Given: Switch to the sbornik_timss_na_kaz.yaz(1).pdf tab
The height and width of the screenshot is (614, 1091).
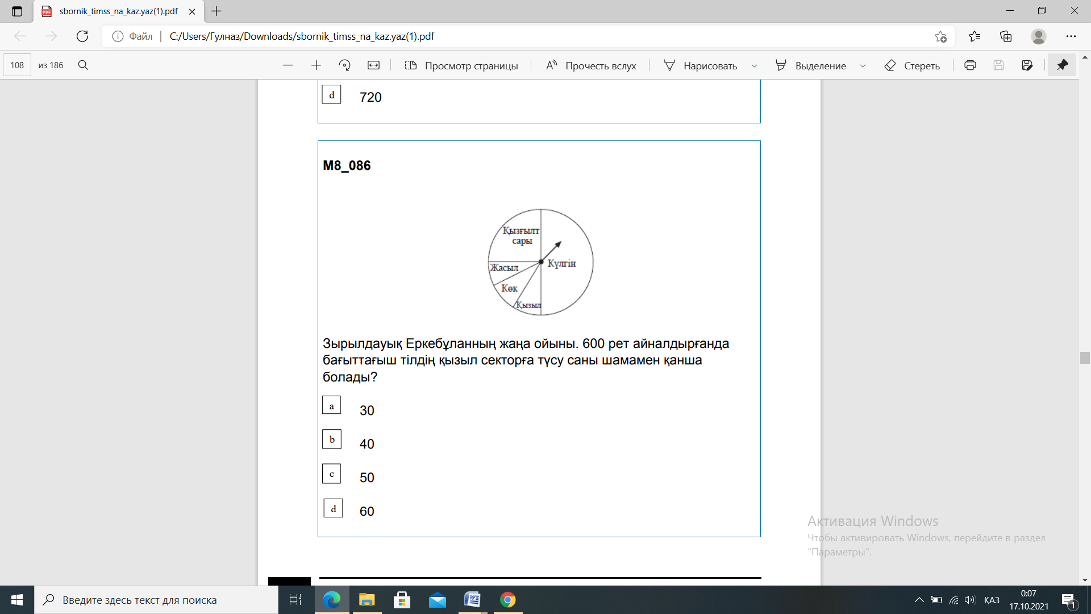Looking at the screenshot, I should tap(118, 11).
